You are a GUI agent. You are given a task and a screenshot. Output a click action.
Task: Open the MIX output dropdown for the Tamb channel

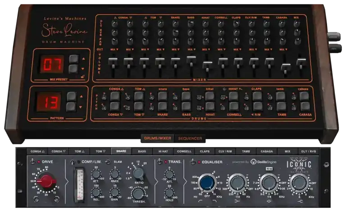coord(268,49)
